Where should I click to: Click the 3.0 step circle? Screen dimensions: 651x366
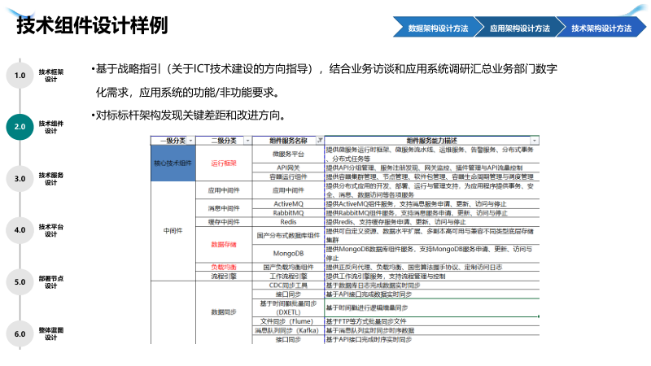pos(20,179)
